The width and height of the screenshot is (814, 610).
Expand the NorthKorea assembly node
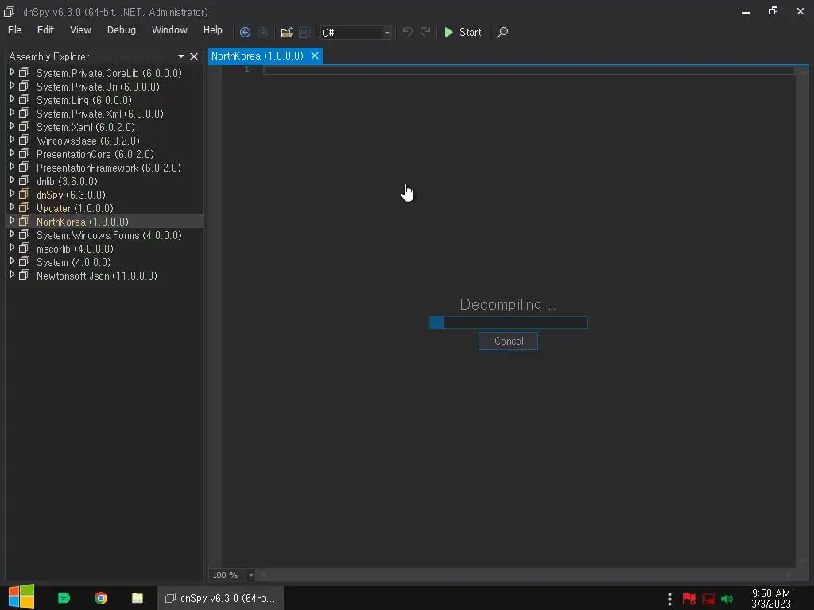tap(12, 221)
